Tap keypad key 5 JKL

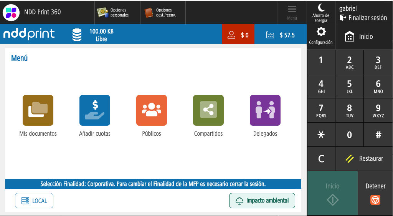click(x=349, y=86)
